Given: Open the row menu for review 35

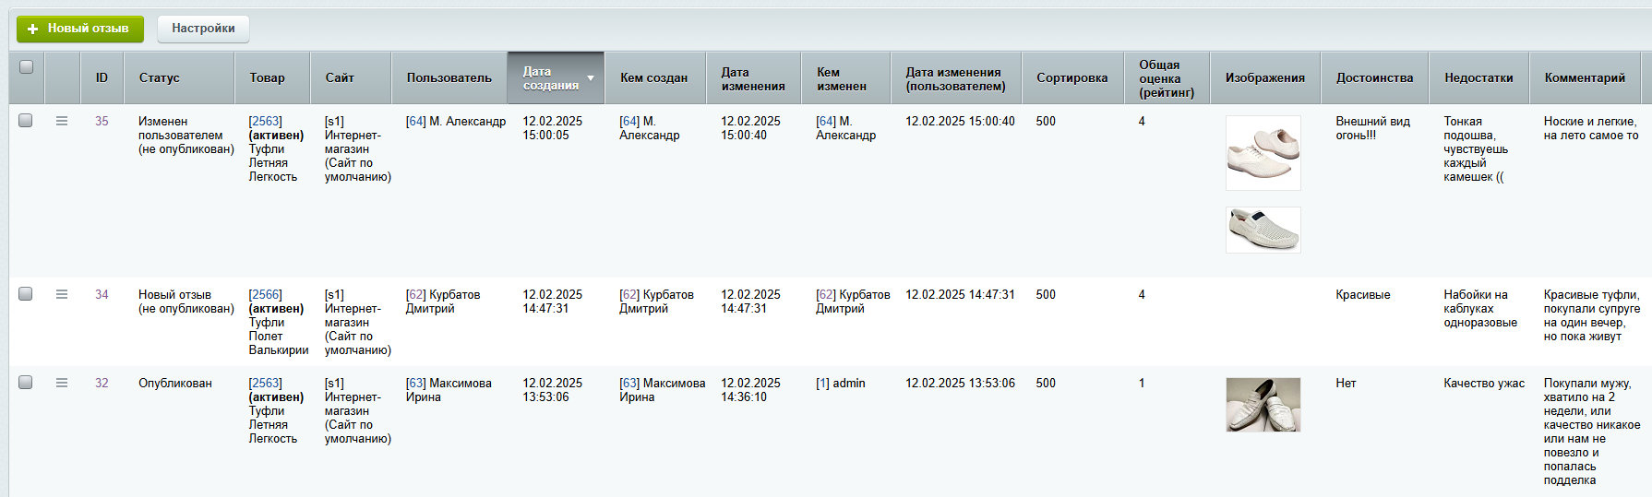Looking at the screenshot, I should [62, 121].
